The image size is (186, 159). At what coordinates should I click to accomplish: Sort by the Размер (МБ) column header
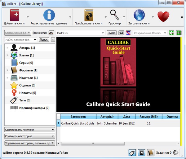pos(148,117)
